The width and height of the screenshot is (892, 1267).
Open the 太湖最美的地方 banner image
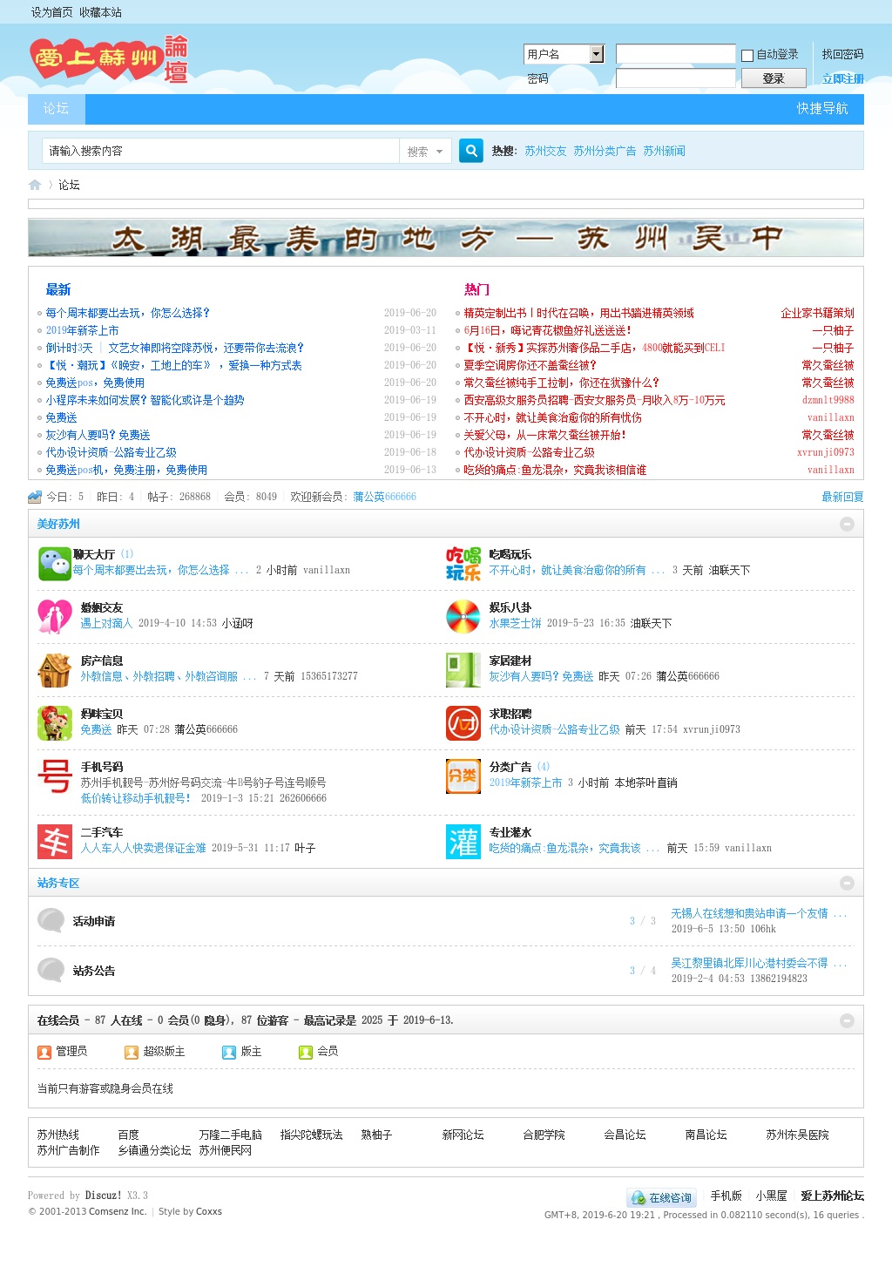pos(446,238)
